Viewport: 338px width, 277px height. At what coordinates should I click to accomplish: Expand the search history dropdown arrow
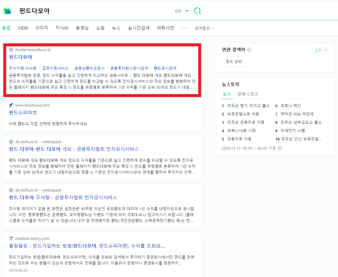tap(187, 11)
